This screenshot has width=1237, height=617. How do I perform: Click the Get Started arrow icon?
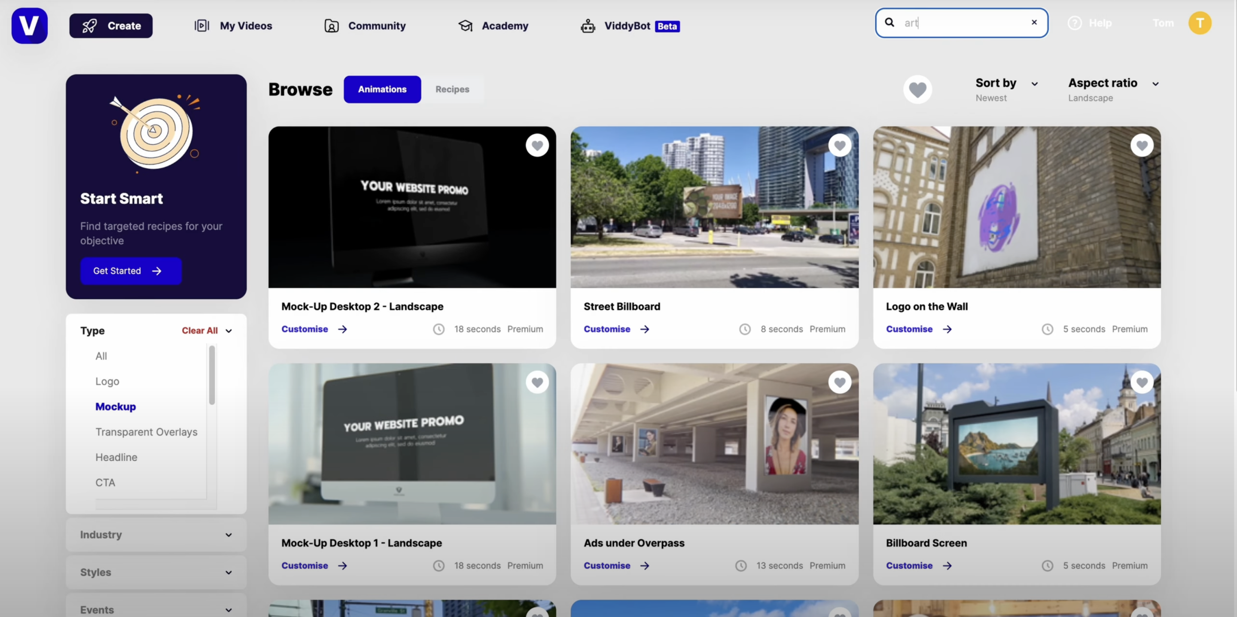[x=156, y=271]
